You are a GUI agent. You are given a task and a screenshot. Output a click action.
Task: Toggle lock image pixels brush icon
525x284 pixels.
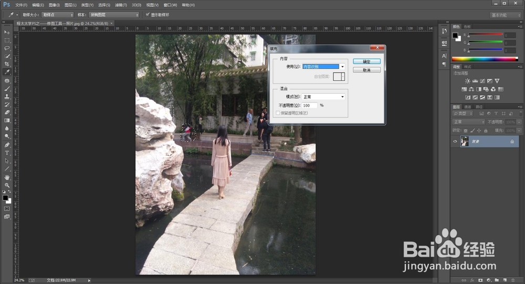(472, 131)
